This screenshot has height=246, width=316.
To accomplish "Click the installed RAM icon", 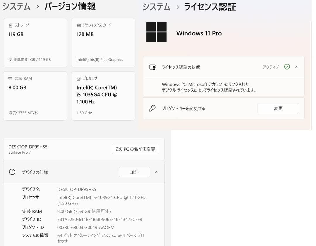I will click(x=11, y=78).
